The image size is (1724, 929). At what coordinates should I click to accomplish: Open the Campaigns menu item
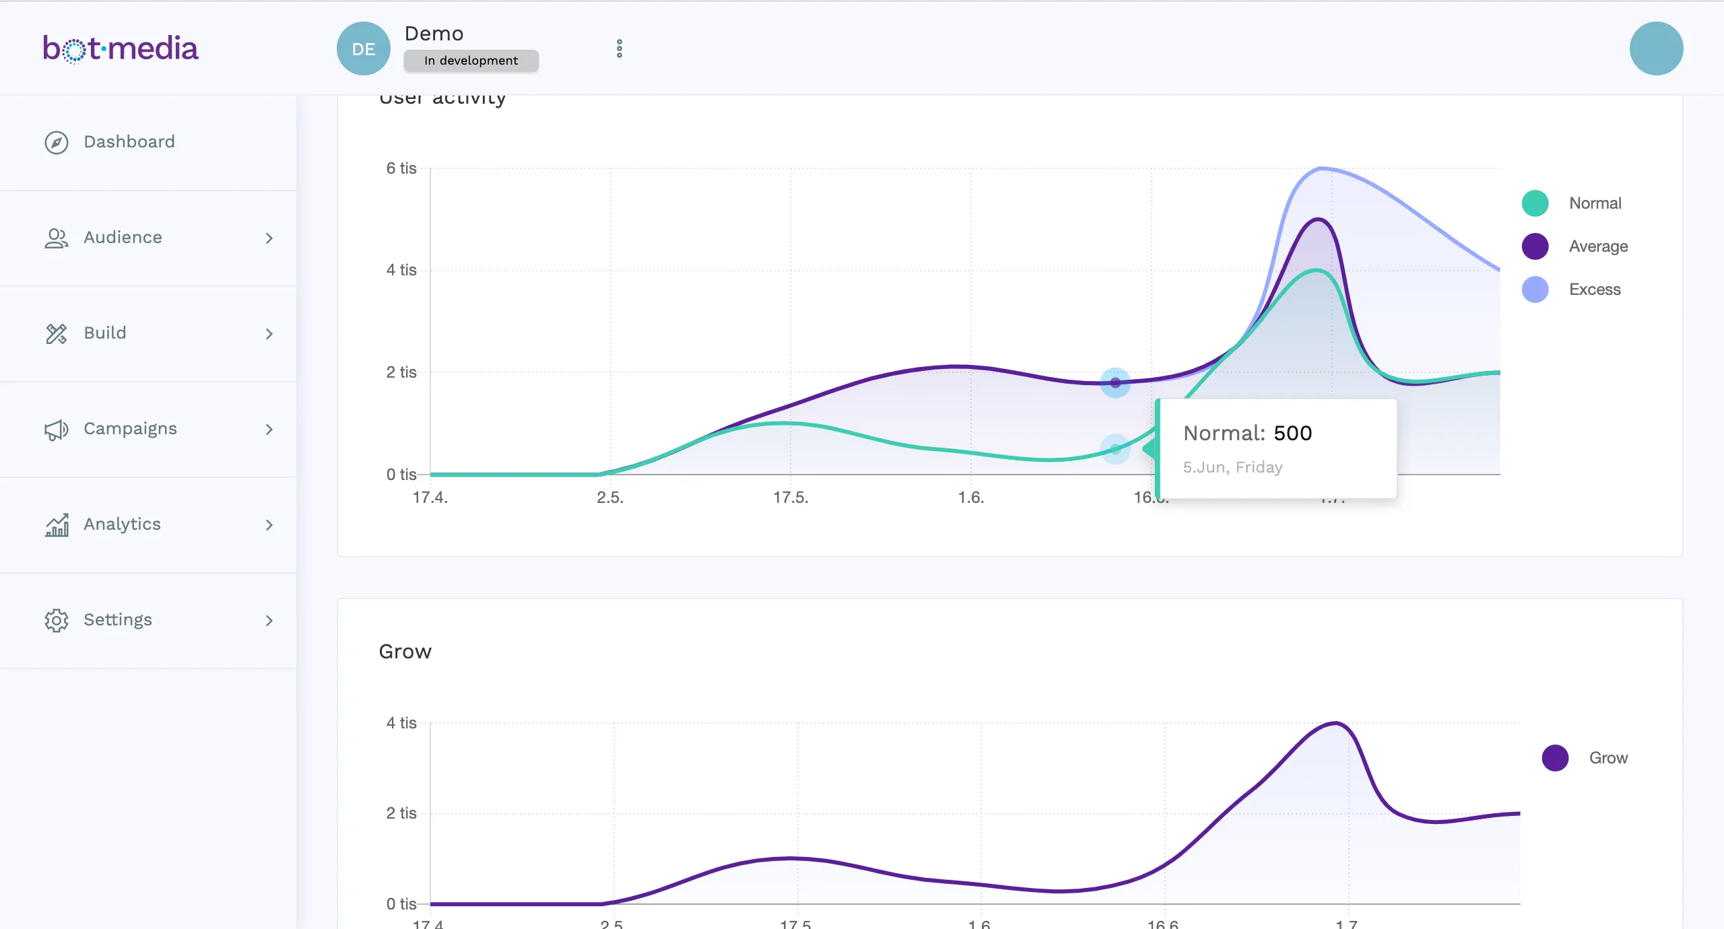[148, 429]
